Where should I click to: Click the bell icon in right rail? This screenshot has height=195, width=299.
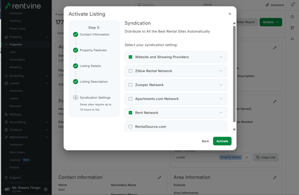292,39
